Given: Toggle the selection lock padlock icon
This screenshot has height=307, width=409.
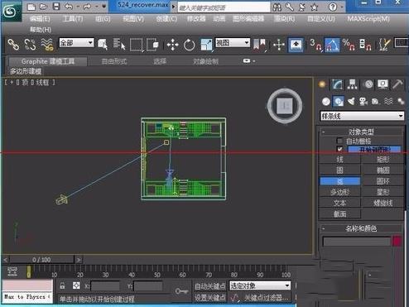Looking at the screenshot, I should (62, 285).
